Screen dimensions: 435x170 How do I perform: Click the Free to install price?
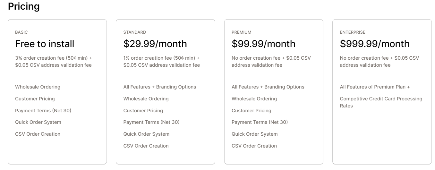click(x=45, y=44)
